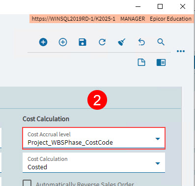Open search with the magnifier icon
This screenshot has width=195, height=186.
coord(161,42)
